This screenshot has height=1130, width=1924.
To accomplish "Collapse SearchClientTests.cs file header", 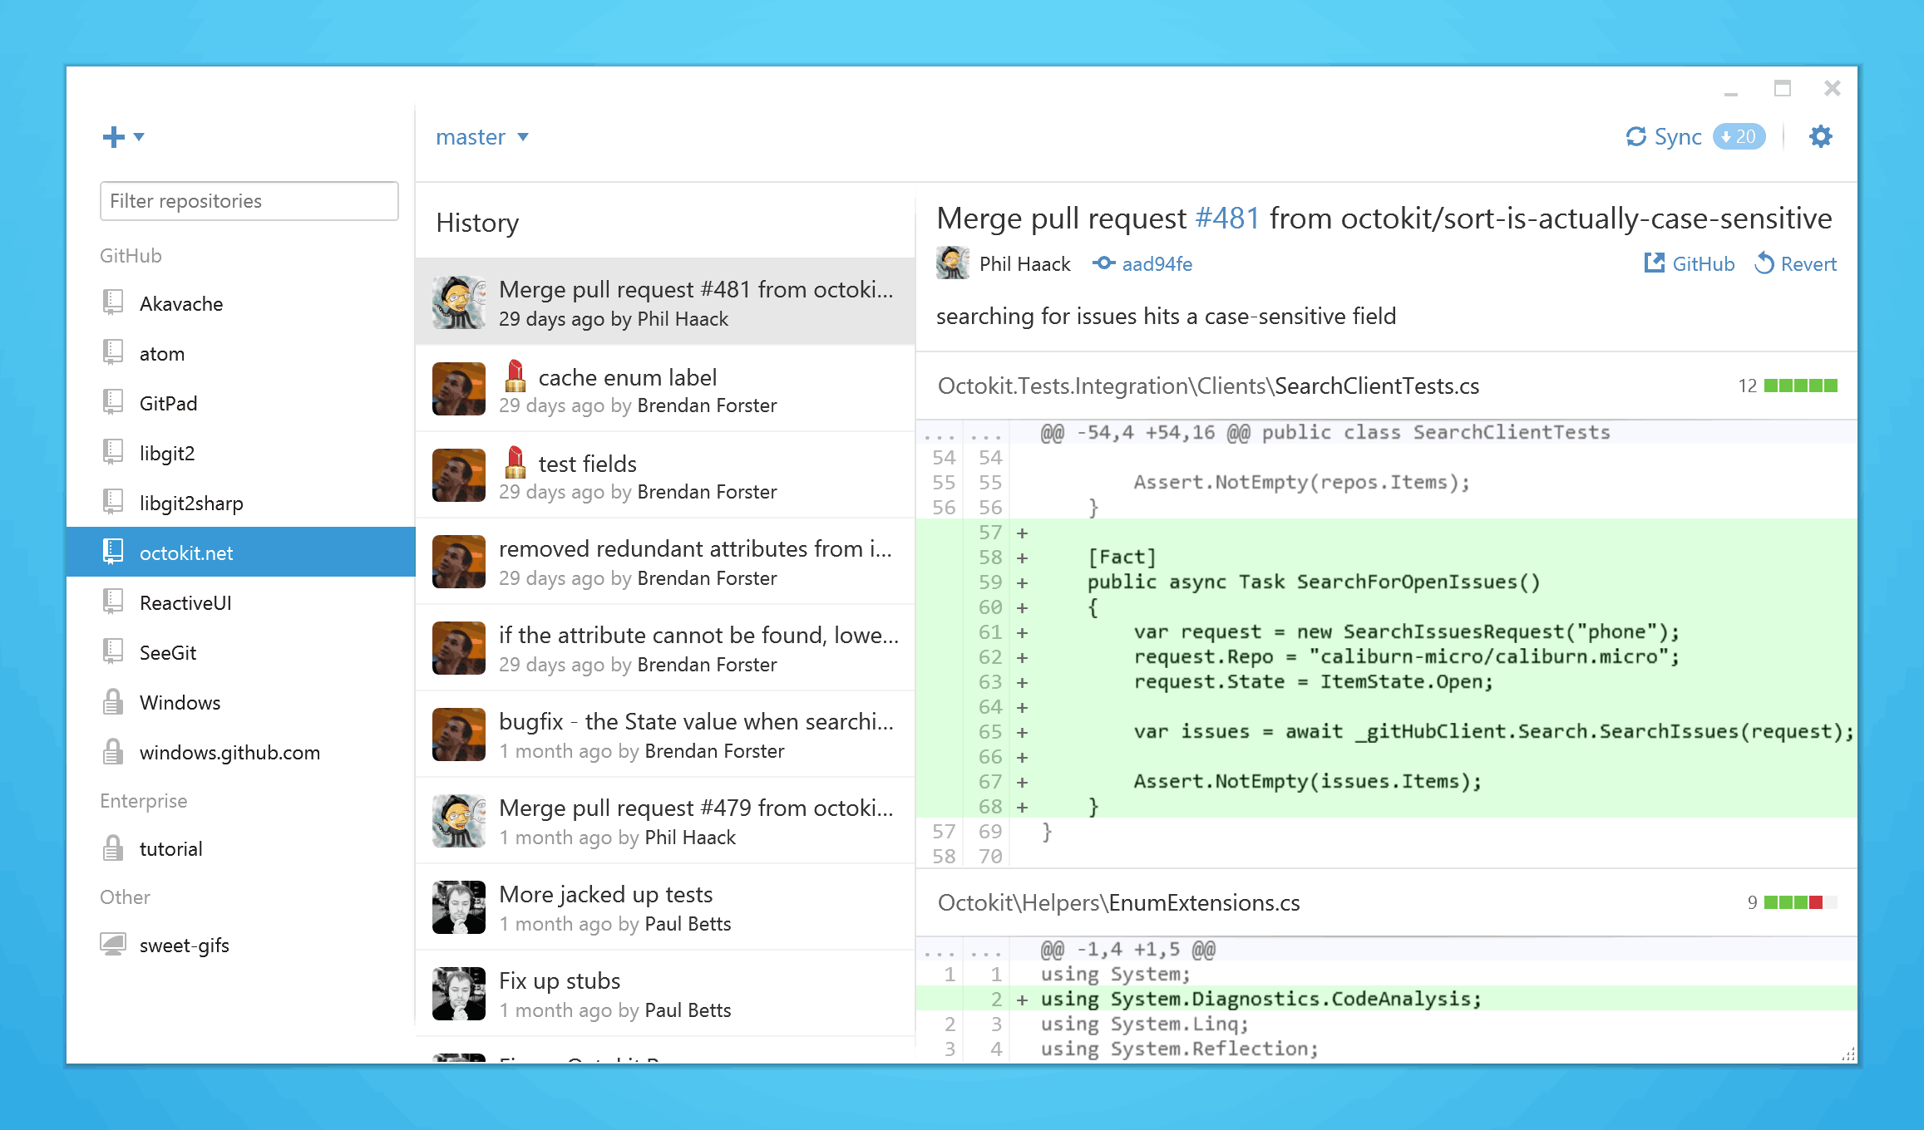I will tap(1387, 386).
